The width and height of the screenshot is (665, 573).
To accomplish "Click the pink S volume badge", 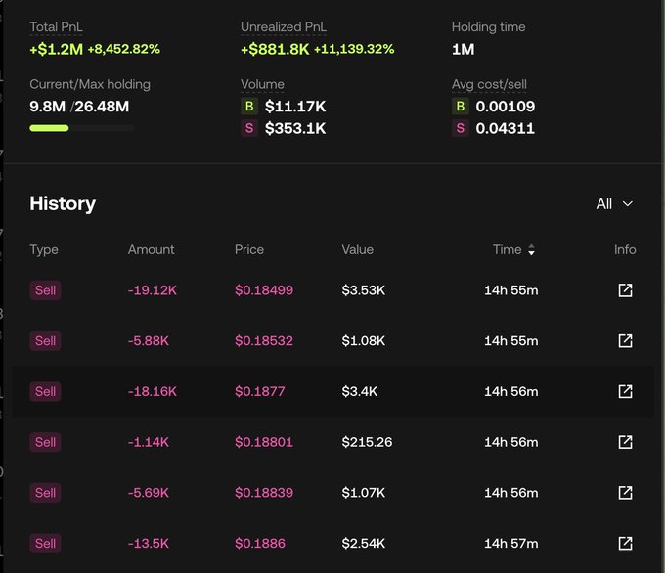I will (249, 128).
